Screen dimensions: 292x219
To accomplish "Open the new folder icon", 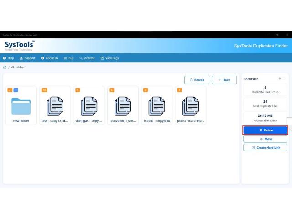I will pyautogui.click(x=21, y=106).
